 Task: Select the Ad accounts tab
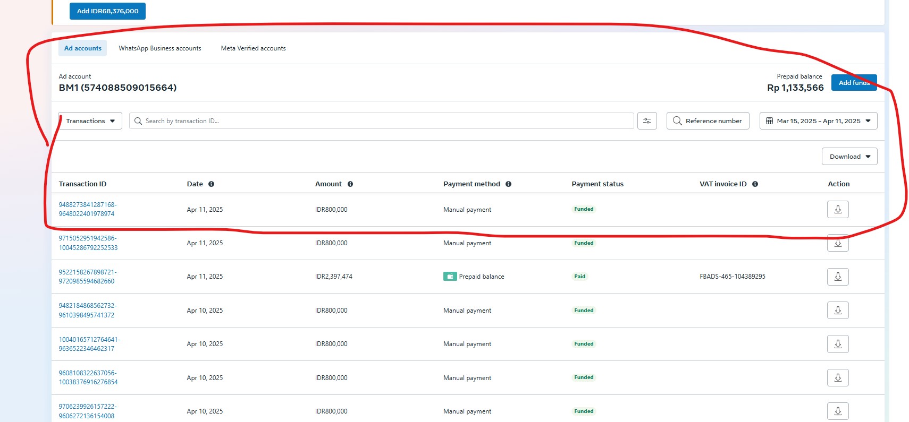pos(82,48)
